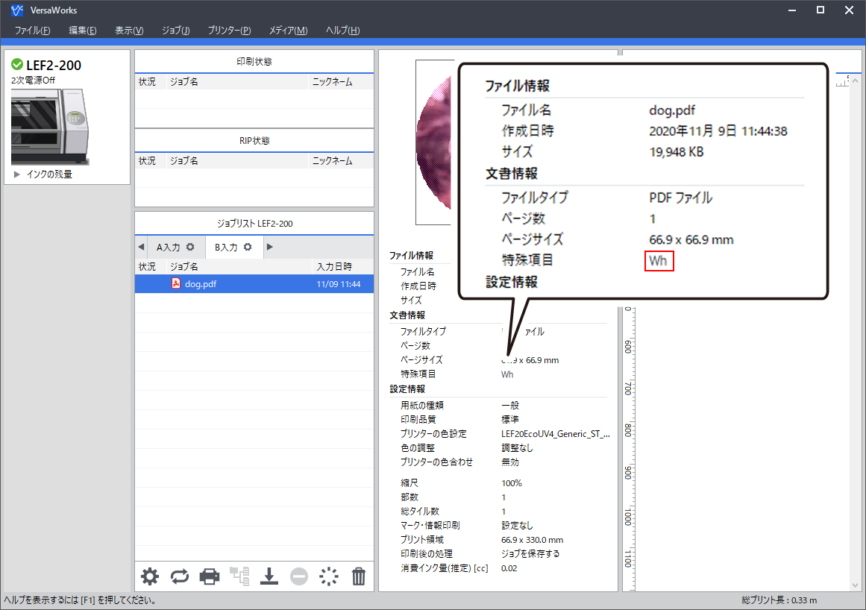Click the PDF icon of dog.pdf

[x=175, y=283]
